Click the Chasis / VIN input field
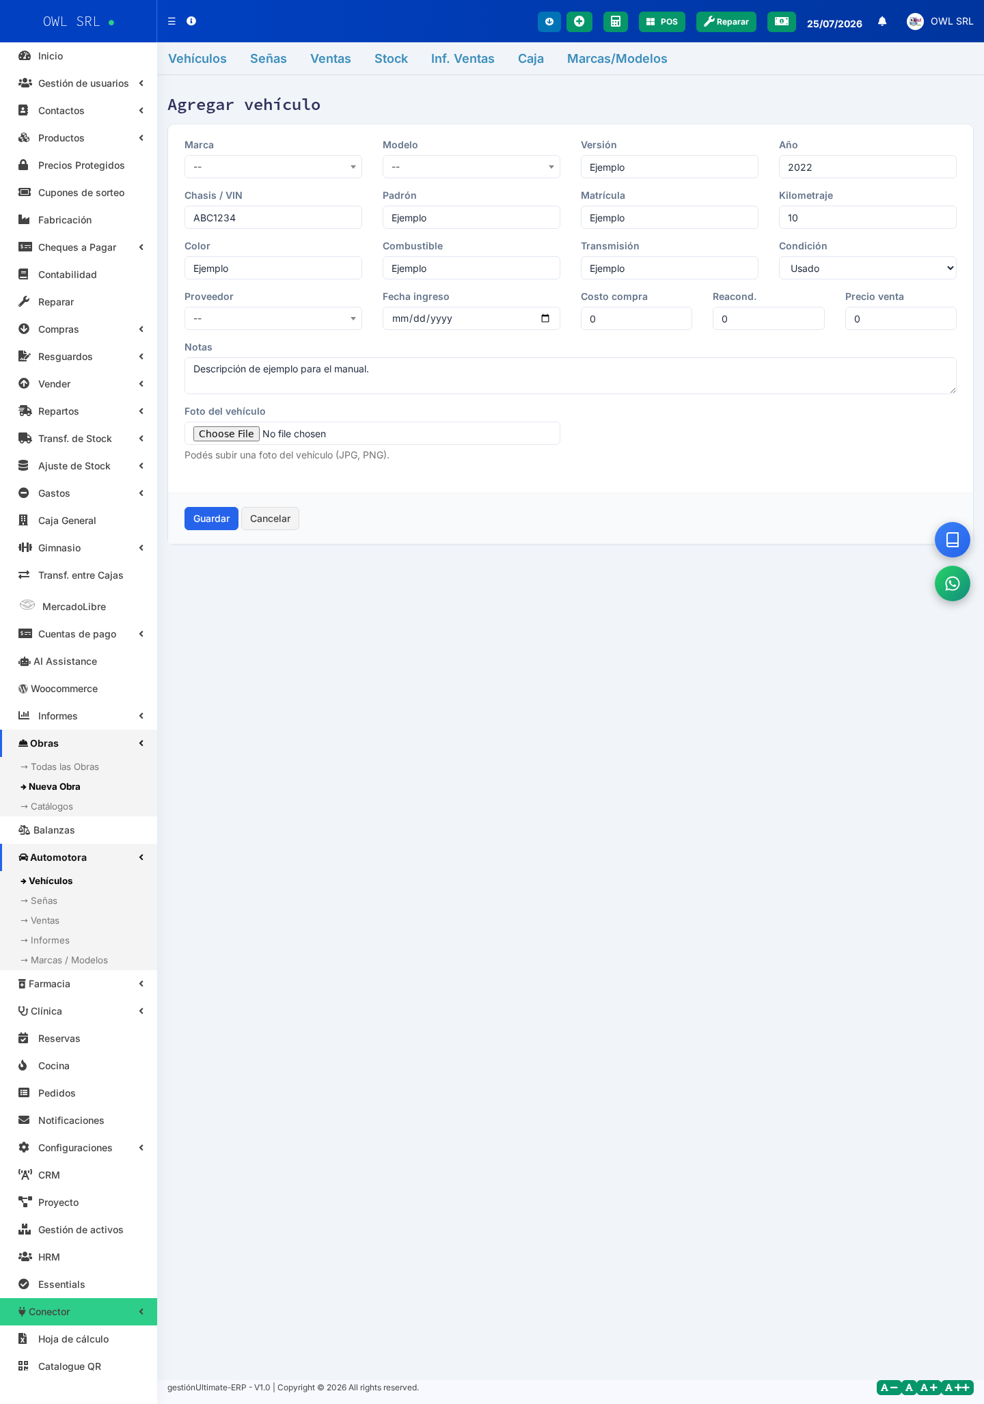Viewport: 984px width, 1404px height. (x=273, y=217)
